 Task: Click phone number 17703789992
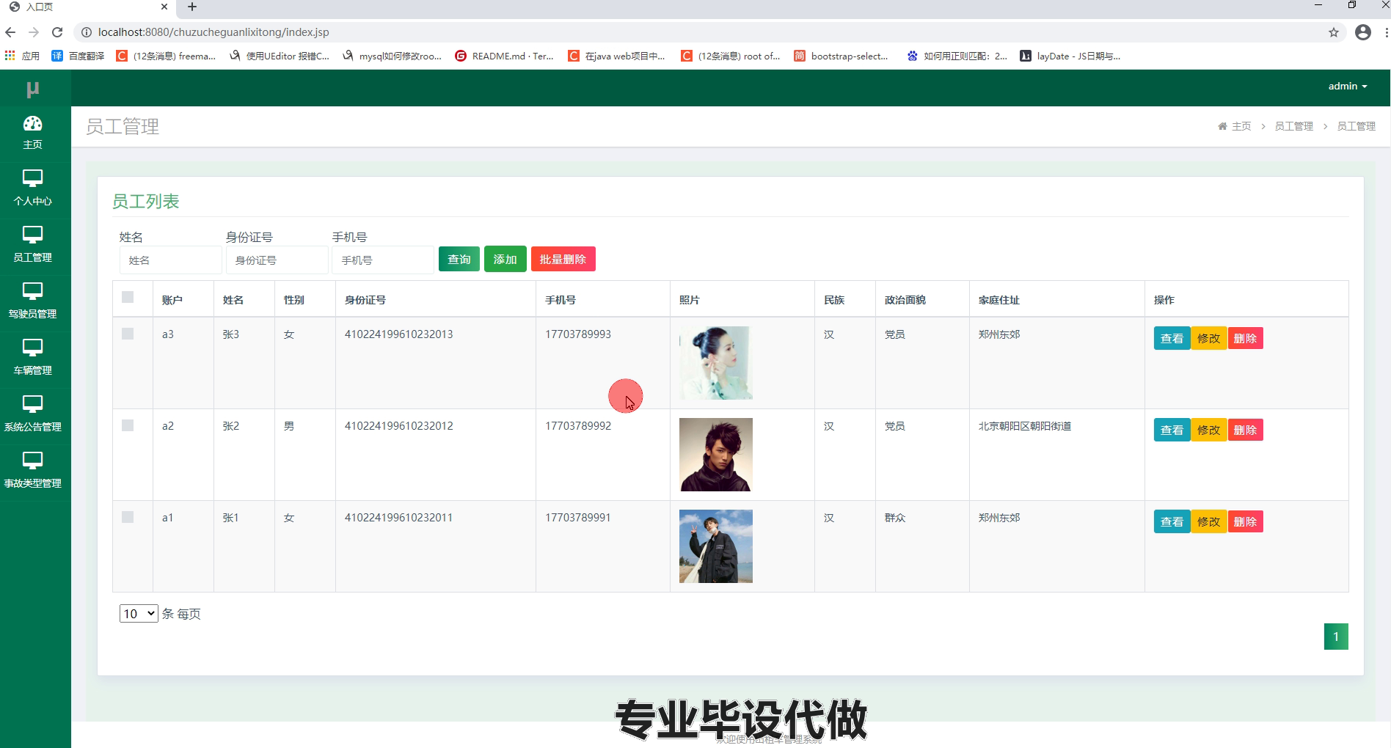(x=578, y=426)
